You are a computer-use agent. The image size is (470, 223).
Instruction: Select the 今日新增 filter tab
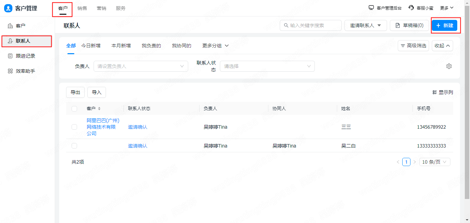pos(91,46)
